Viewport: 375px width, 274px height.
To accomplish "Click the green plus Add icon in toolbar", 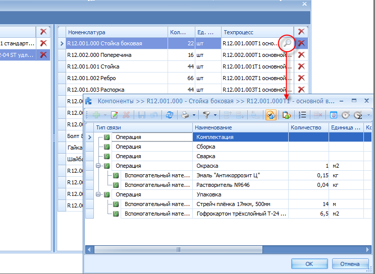I will [x=96, y=115].
